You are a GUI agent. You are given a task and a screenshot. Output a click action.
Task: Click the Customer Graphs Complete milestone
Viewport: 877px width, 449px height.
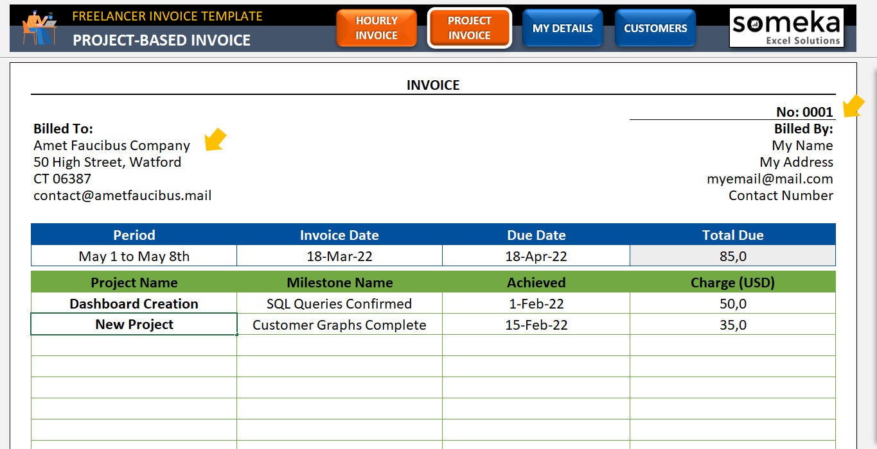pyautogui.click(x=339, y=325)
